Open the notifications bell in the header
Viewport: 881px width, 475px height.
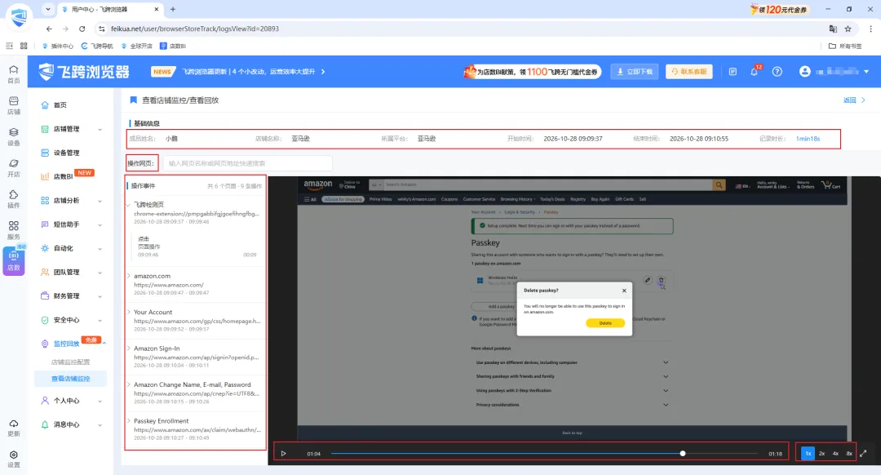pos(754,71)
